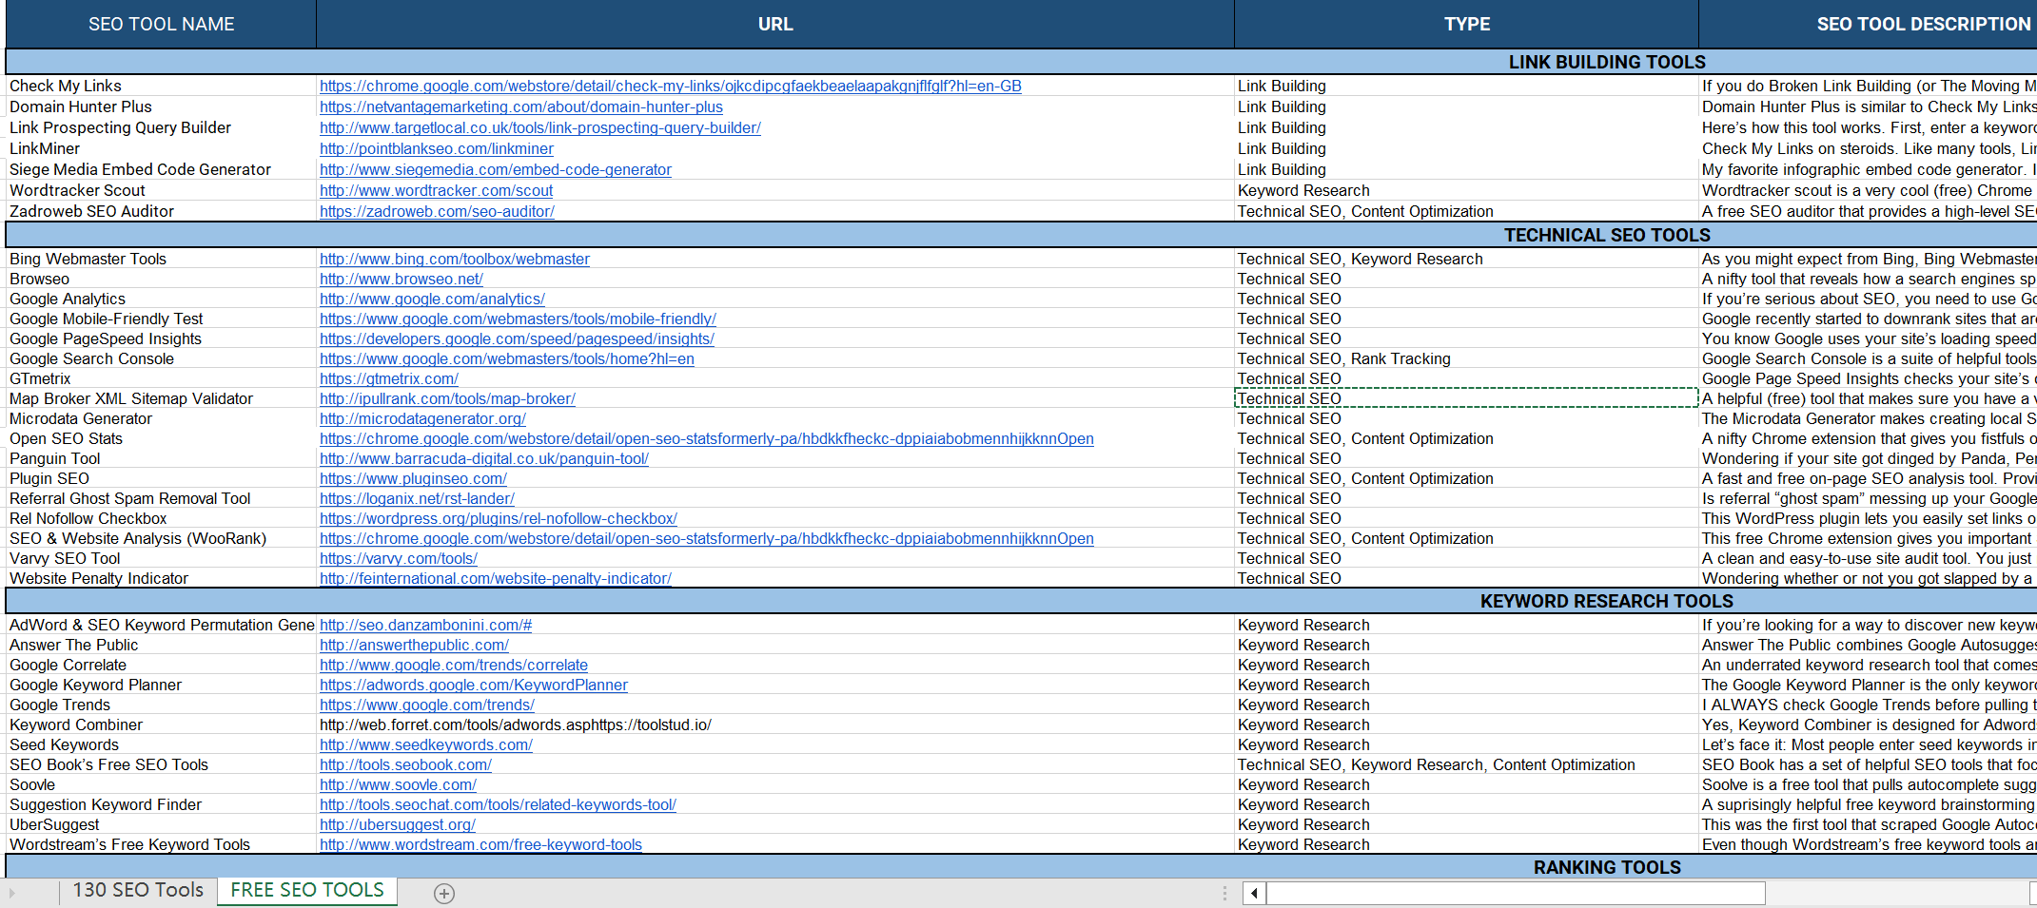
Task: Open targetlocal link prospecting query builder URL
Action: [x=540, y=127]
